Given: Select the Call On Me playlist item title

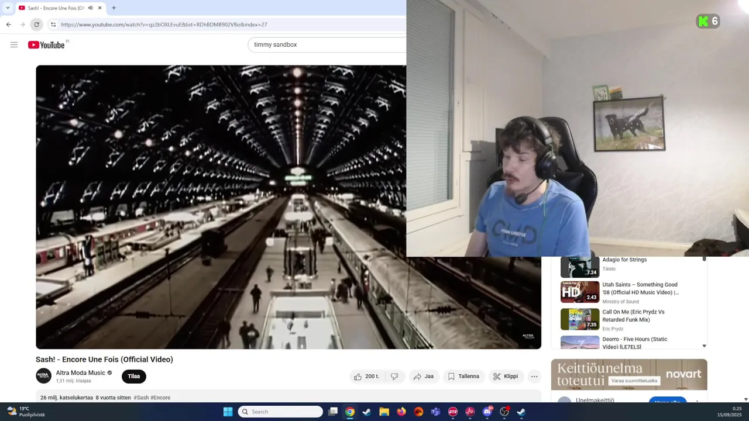Looking at the screenshot, I should click(x=634, y=316).
